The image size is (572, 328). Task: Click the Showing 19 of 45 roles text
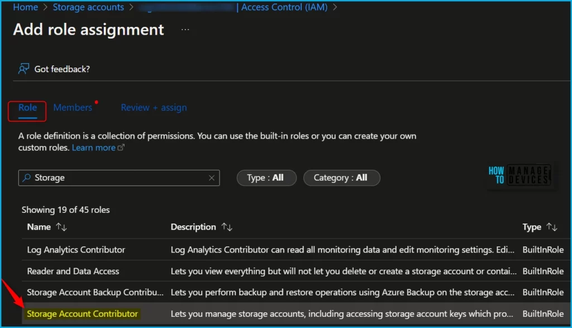coord(66,210)
